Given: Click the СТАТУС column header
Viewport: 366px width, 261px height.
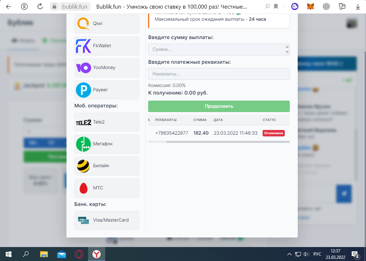Looking at the screenshot, I should point(269,120).
